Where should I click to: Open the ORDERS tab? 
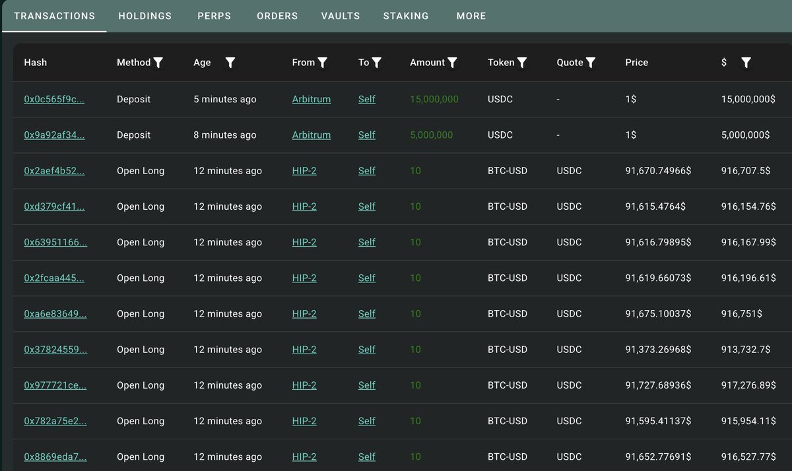pyautogui.click(x=277, y=16)
